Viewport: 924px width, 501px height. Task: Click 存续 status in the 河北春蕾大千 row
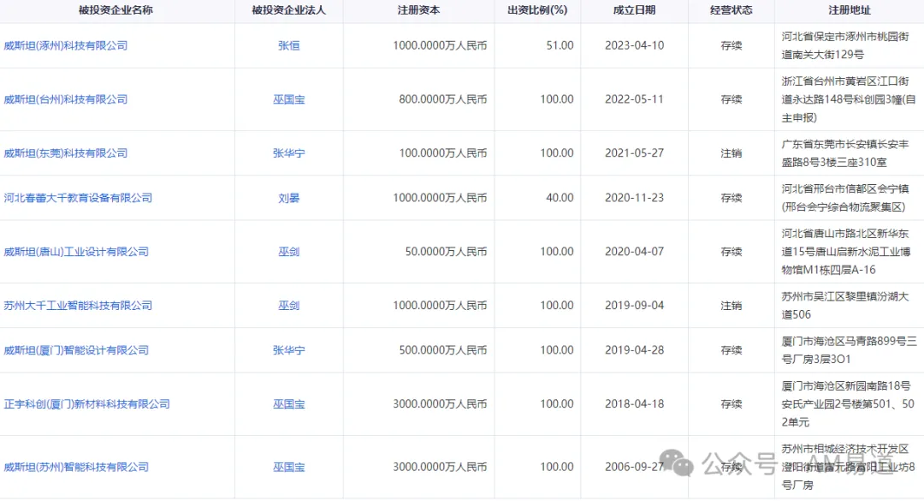coord(731,198)
